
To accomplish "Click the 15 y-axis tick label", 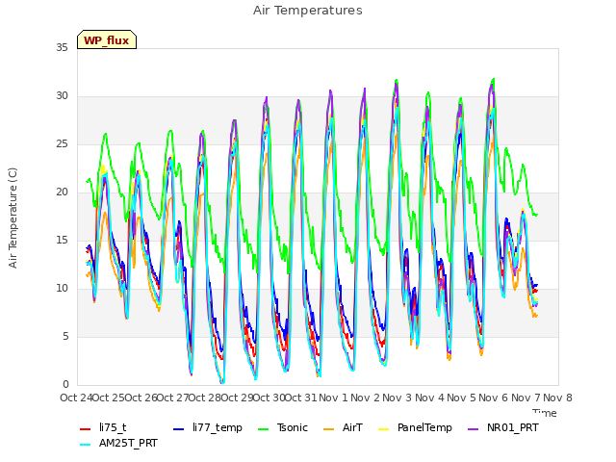I will click(x=62, y=241).
